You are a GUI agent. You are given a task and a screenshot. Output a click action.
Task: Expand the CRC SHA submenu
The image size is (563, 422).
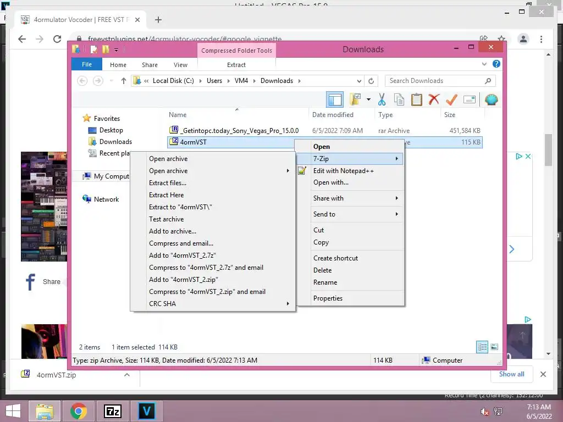pos(213,303)
